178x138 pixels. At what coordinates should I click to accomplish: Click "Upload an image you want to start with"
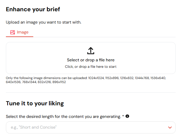coord(44,22)
